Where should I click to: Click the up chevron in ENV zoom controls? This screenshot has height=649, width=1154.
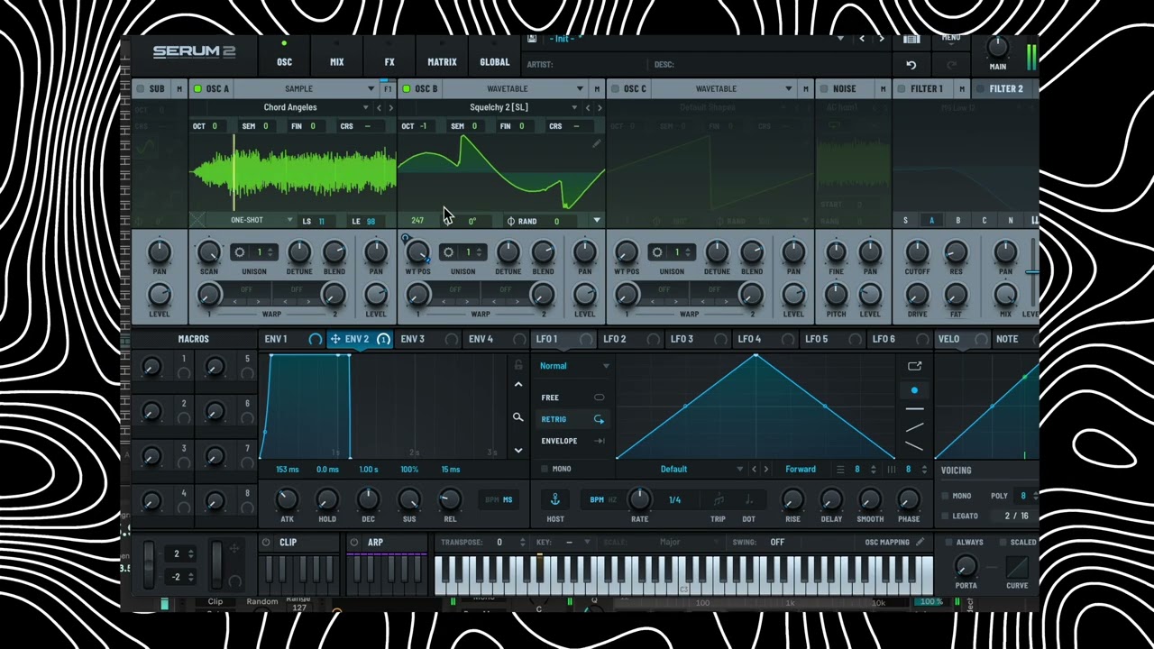click(x=517, y=385)
